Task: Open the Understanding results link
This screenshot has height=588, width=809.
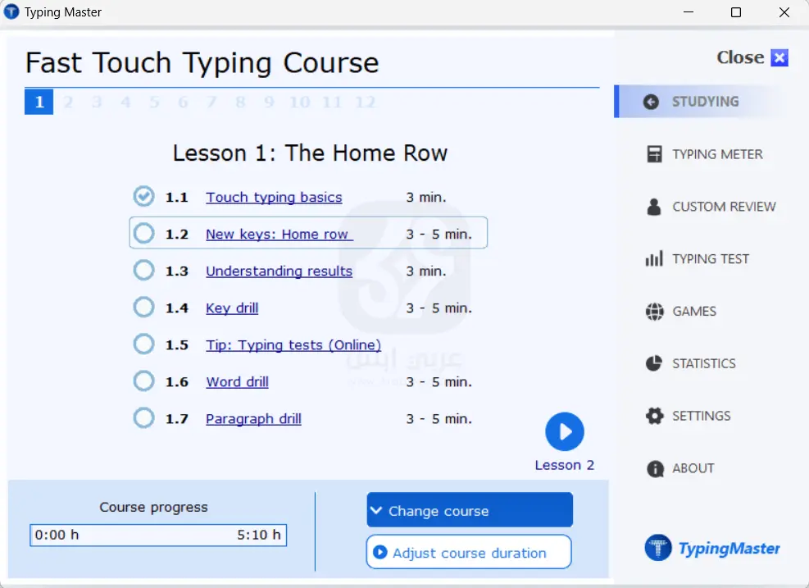Action: click(x=279, y=271)
